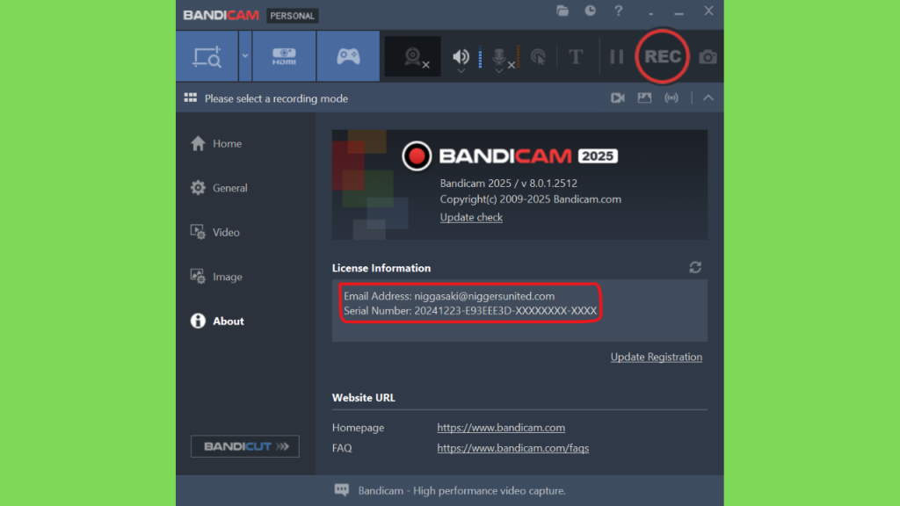This screenshot has width=900, height=506.
Task: Click the broadcast signal icon
Action: [671, 98]
